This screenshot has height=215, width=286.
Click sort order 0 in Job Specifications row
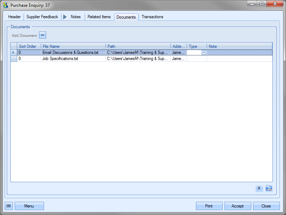[29, 59]
